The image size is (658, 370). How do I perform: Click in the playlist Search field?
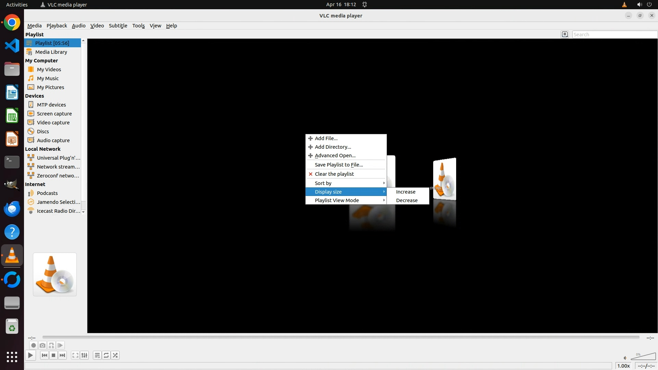pyautogui.click(x=613, y=34)
